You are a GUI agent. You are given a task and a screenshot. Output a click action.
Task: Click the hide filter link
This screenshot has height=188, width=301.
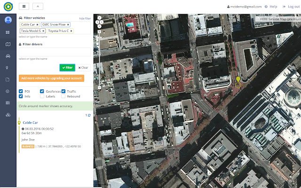pos(85,19)
